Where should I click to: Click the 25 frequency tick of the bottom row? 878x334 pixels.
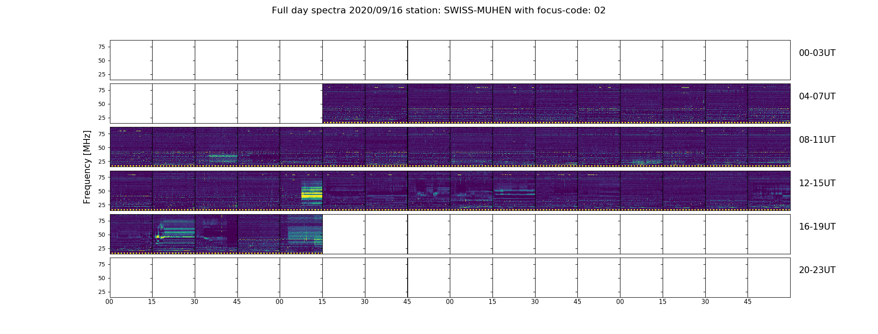coord(102,292)
